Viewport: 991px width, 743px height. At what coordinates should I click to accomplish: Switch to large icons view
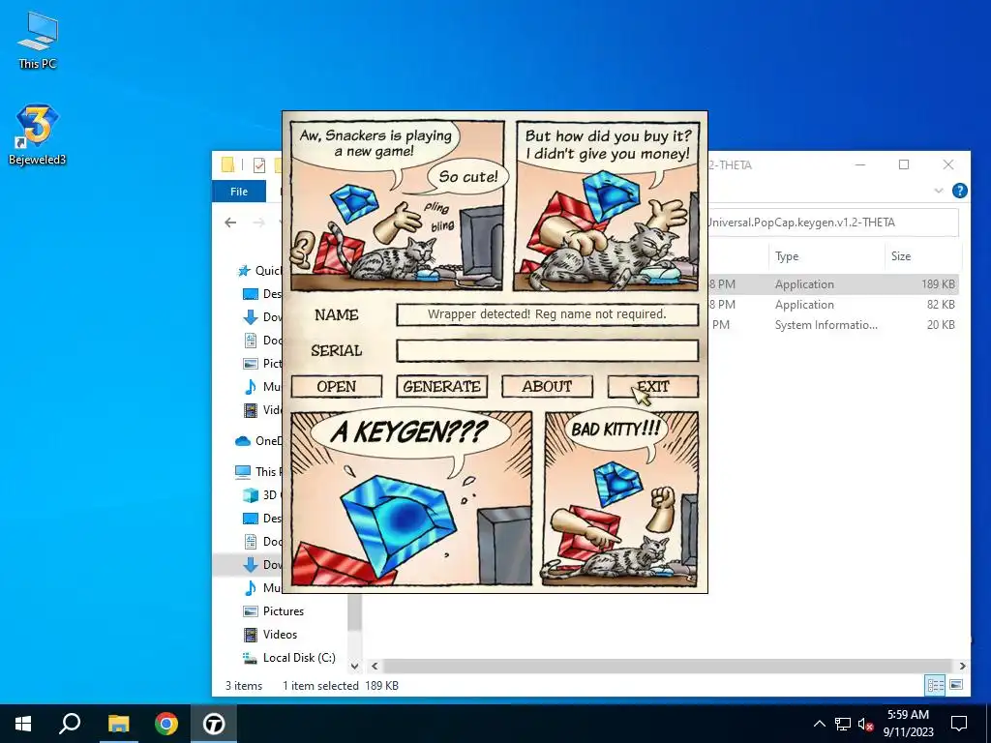click(x=956, y=685)
